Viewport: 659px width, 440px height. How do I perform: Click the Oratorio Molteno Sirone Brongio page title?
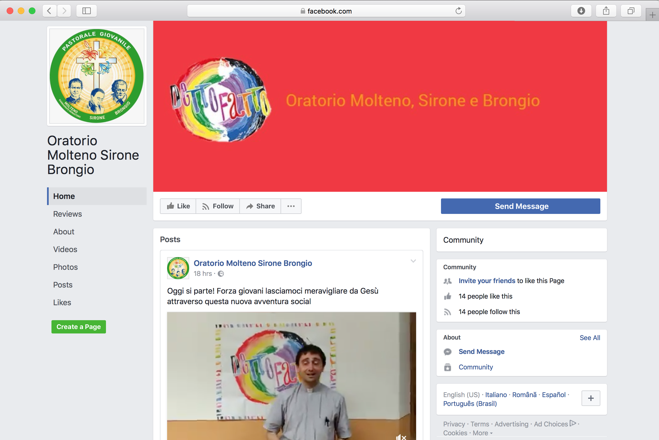click(93, 155)
